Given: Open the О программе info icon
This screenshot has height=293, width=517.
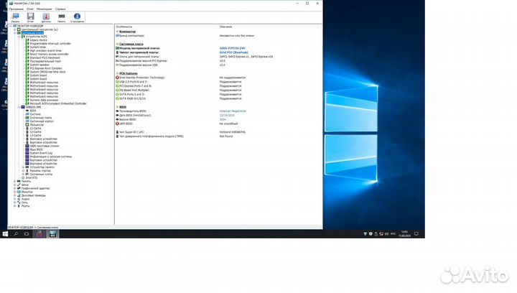Looking at the screenshot, I should (77, 18).
